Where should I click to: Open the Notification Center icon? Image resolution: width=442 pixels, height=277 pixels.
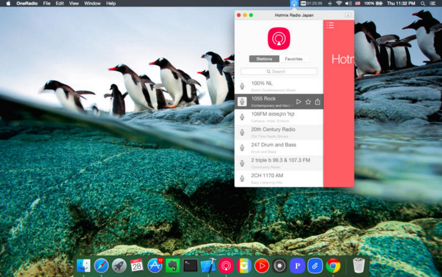coord(432,4)
